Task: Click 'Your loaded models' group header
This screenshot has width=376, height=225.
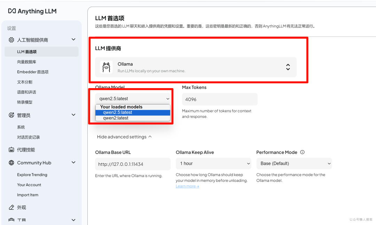Action: [122, 107]
